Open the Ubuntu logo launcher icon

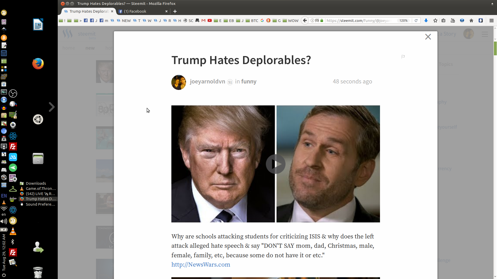click(38, 119)
